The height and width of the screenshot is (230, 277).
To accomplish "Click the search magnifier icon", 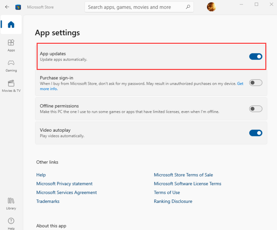I will (x=188, y=7).
